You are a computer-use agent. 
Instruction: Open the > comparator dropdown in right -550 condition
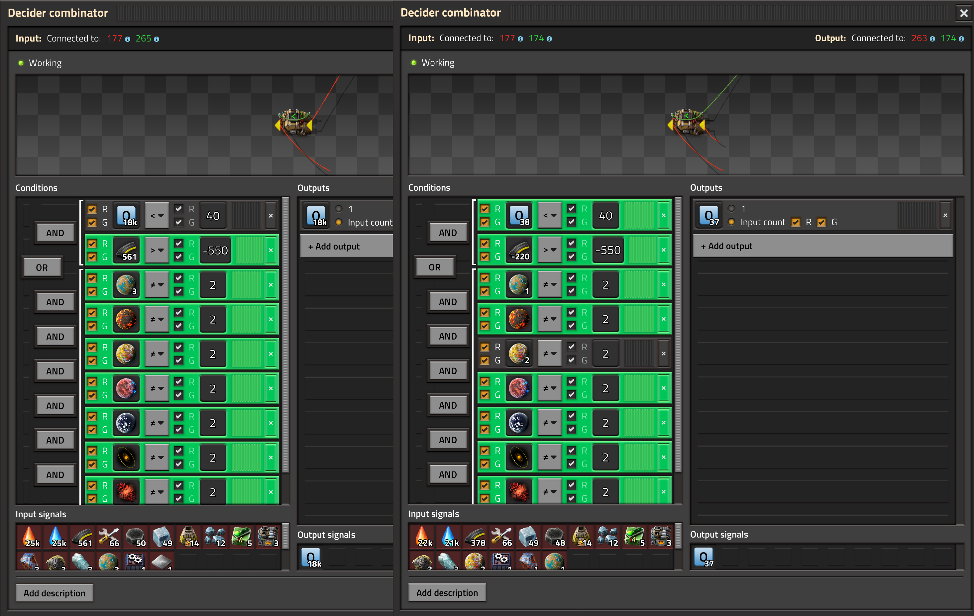tap(550, 250)
